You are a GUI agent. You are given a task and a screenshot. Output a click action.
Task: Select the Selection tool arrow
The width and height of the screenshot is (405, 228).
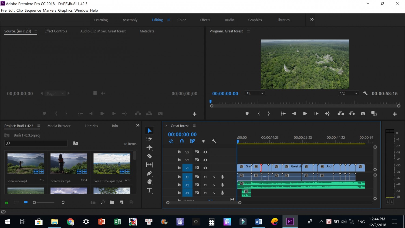[x=149, y=131]
